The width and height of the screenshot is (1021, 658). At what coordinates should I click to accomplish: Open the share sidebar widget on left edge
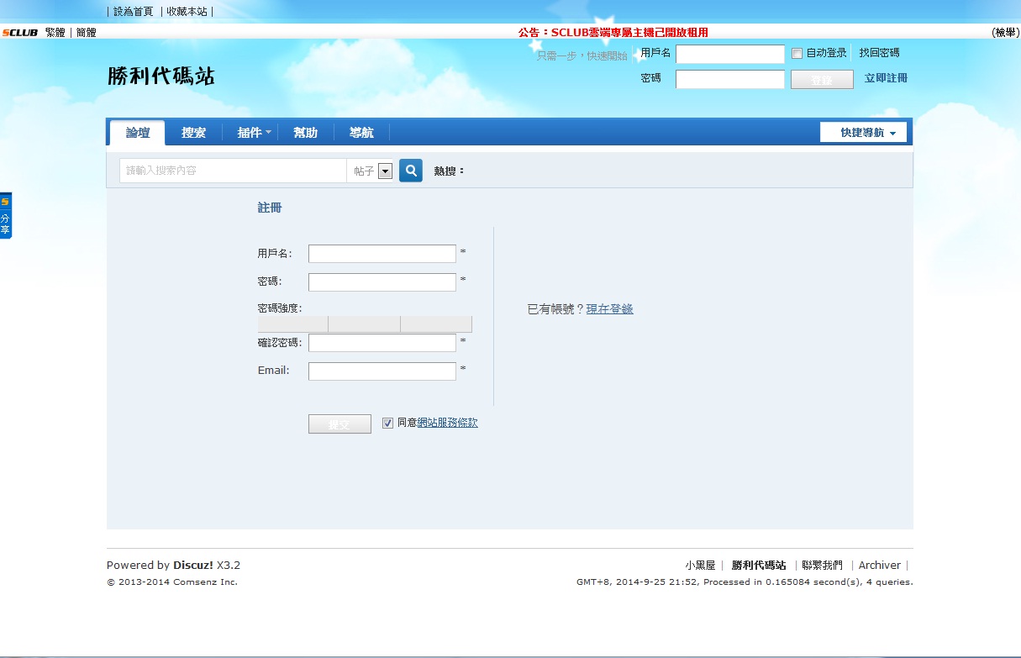6,216
